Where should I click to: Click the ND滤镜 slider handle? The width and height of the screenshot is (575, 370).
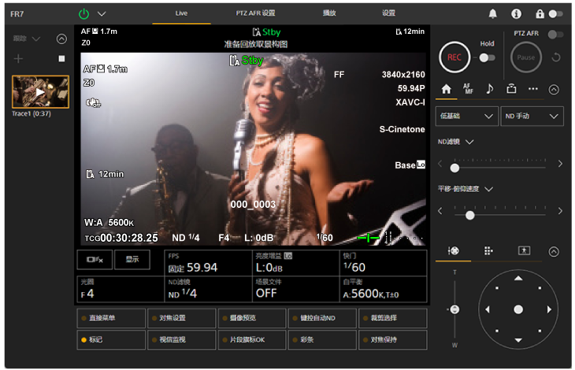(x=454, y=168)
